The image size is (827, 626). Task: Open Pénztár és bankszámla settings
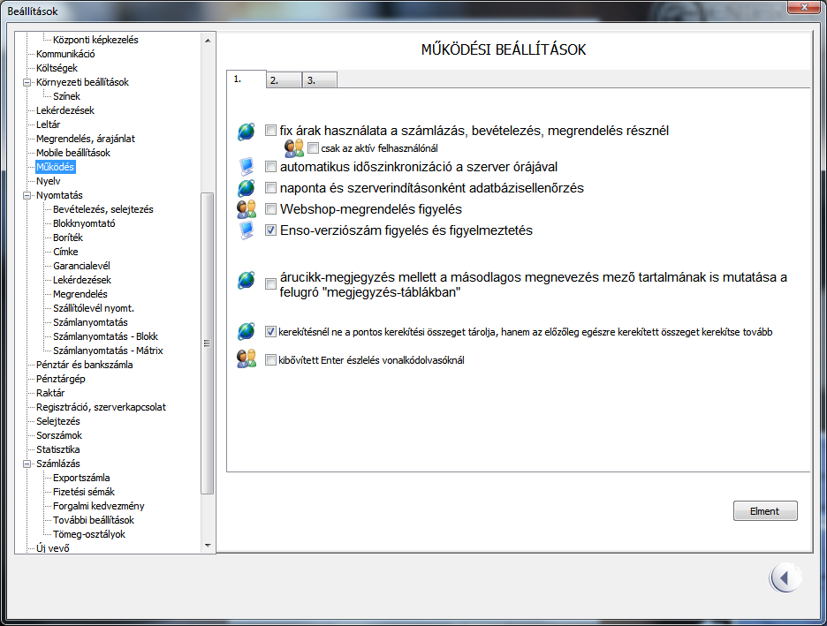85,366
